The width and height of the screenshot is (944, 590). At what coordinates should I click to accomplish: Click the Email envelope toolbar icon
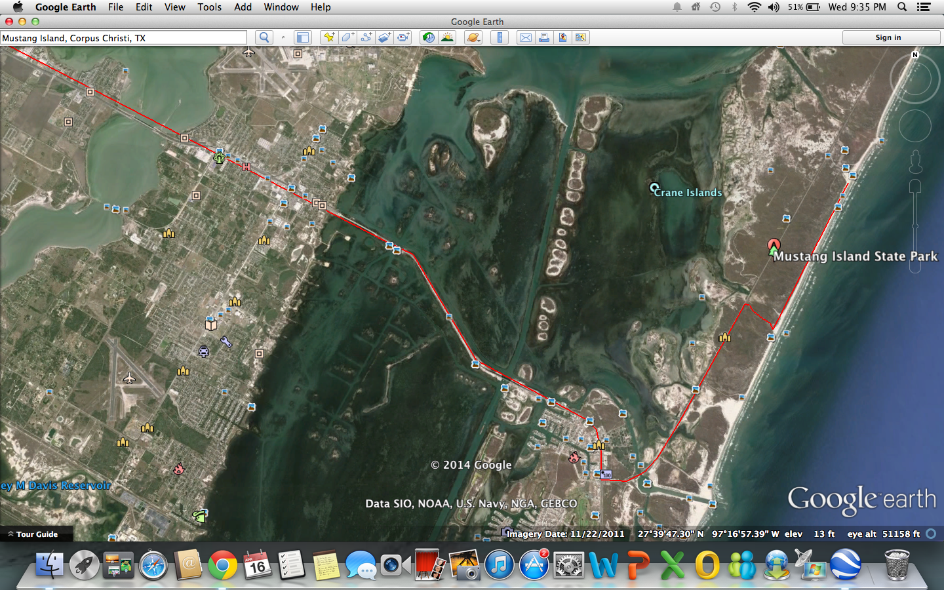(526, 37)
